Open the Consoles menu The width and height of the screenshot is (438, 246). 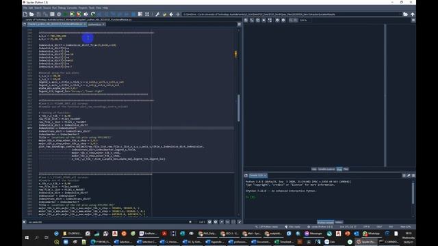coord(72,8)
